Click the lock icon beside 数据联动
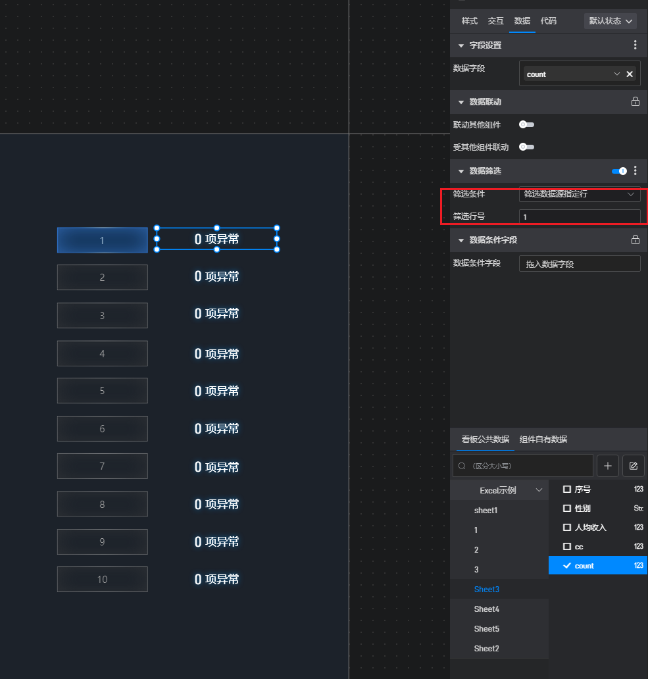Viewport: 648px width, 679px height. [635, 102]
